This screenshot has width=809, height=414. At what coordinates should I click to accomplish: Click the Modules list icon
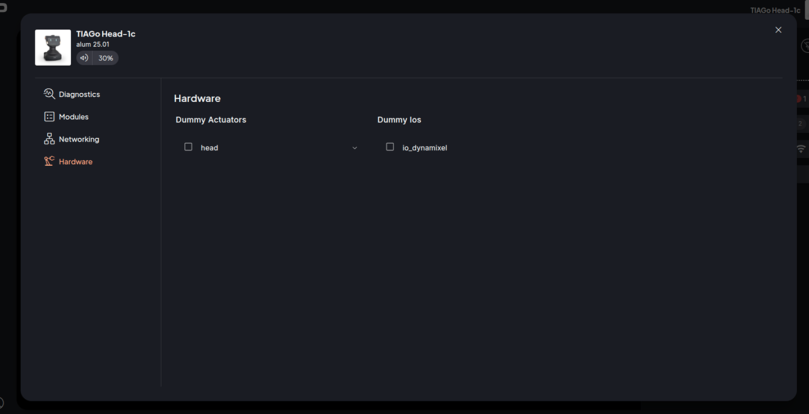49,117
